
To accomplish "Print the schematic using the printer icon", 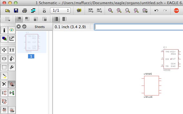I will coord(25,11).
